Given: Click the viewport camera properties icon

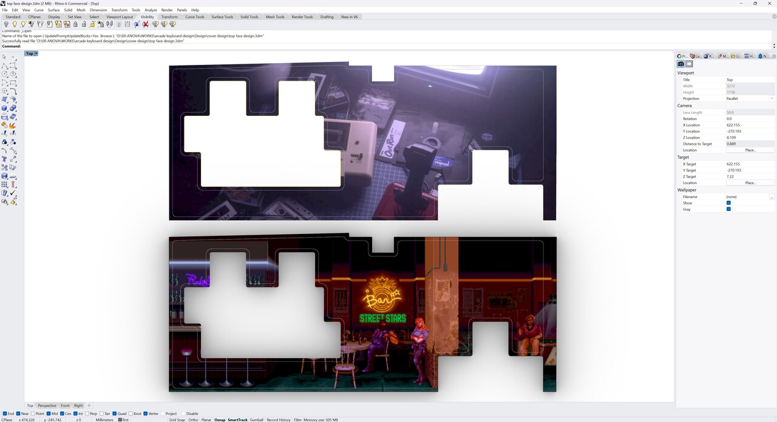Looking at the screenshot, I should click(680, 64).
